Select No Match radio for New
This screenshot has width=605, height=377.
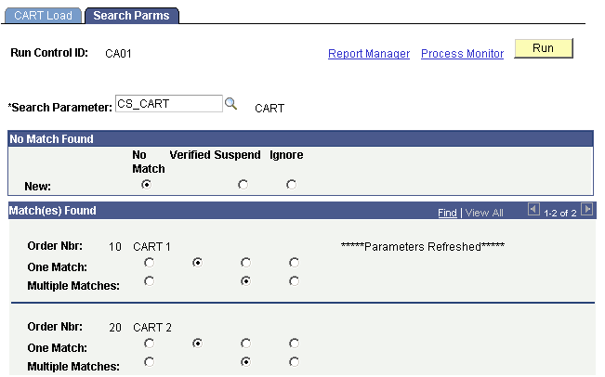pos(147,185)
